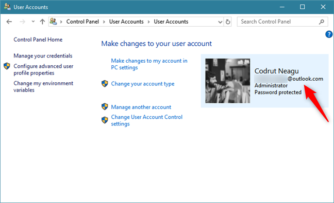Open Control Panel Home
The height and width of the screenshot is (203, 334).
(38, 40)
